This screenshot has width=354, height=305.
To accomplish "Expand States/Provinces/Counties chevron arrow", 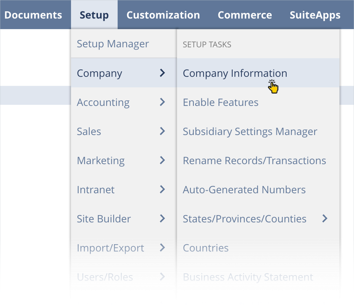I will [x=325, y=218].
